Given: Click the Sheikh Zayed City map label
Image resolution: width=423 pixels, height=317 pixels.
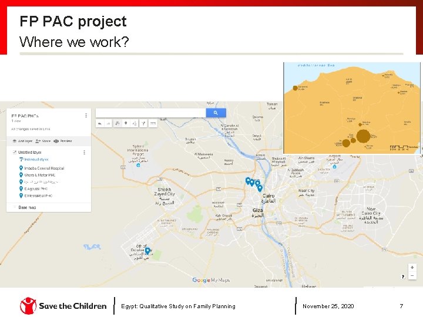Looking at the screenshot, I should 164,196.
